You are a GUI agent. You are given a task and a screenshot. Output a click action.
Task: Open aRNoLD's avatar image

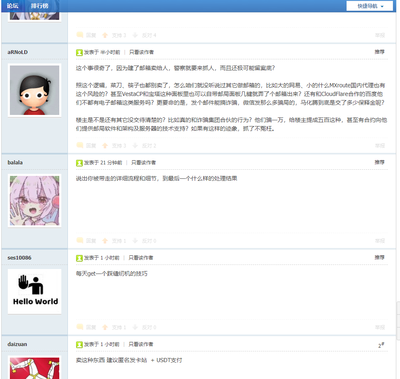click(35, 90)
